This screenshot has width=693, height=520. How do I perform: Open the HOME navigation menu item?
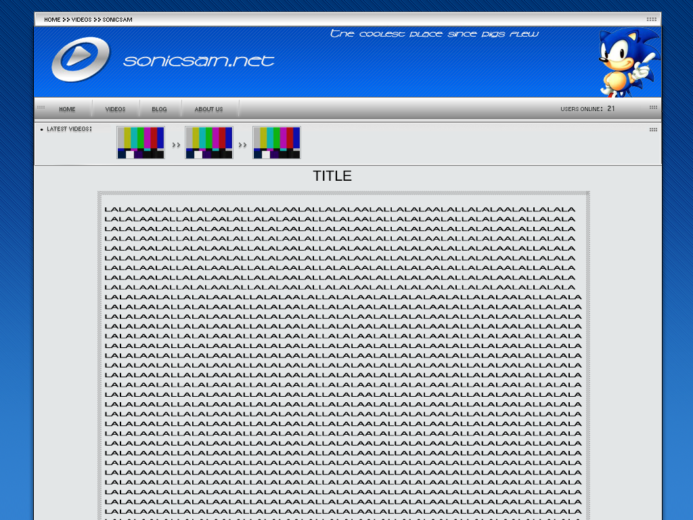pyautogui.click(x=67, y=109)
